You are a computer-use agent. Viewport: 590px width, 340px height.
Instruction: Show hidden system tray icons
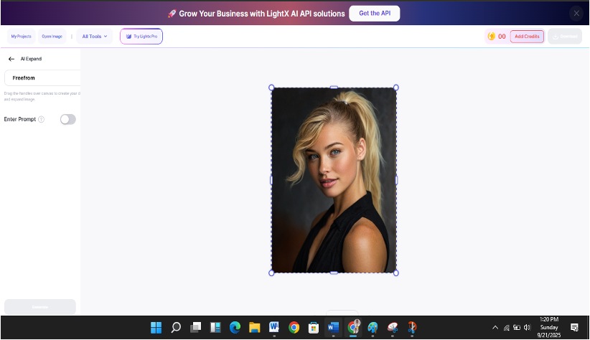pyautogui.click(x=495, y=328)
